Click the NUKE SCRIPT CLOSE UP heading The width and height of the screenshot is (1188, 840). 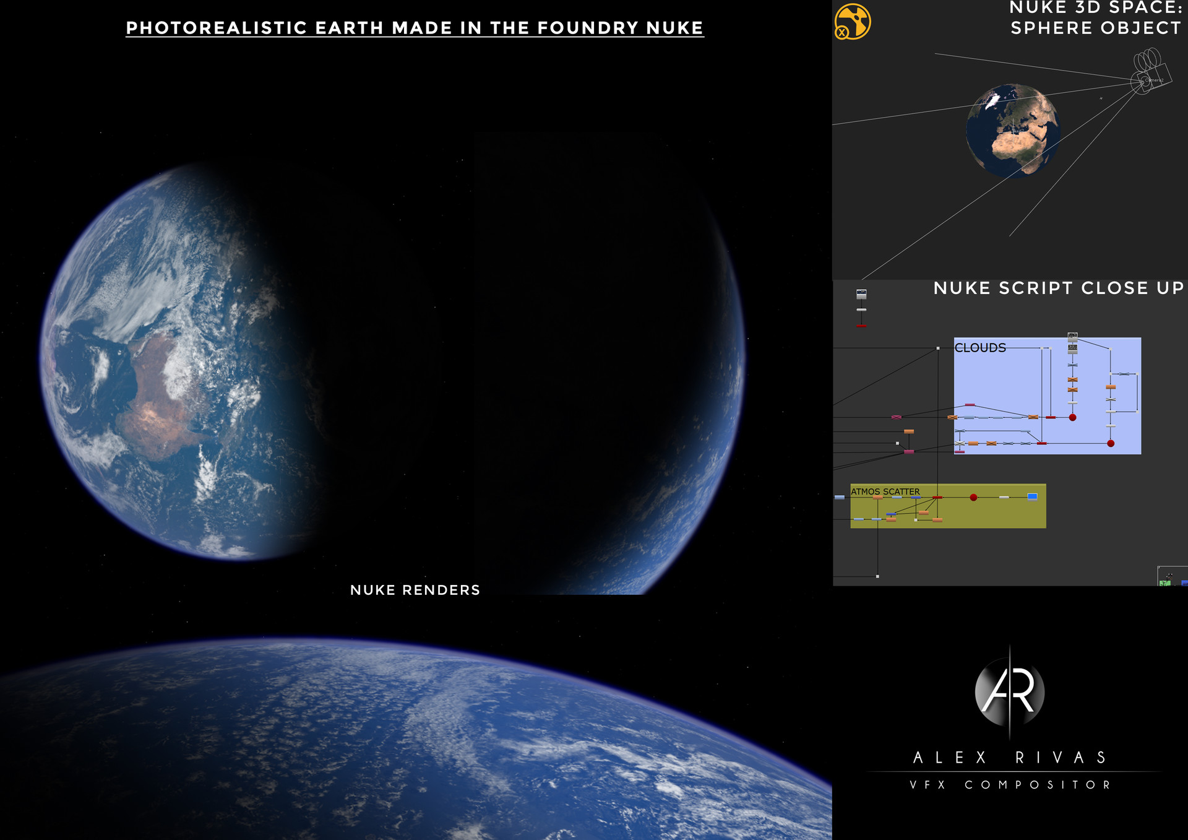pyautogui.click(x=1059, y=288)
